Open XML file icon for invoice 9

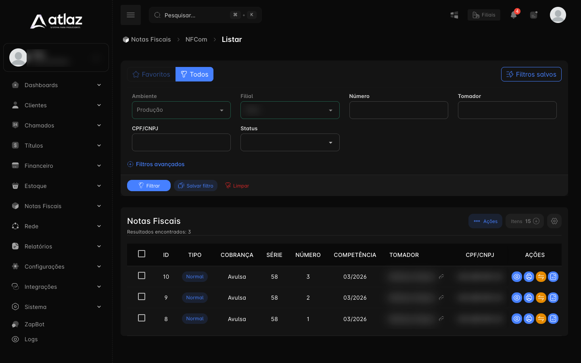[x=553, y=298]
